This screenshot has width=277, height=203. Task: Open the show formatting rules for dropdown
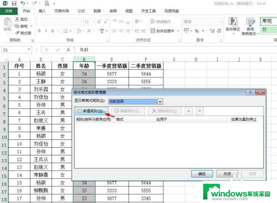(x=160, y=101)
